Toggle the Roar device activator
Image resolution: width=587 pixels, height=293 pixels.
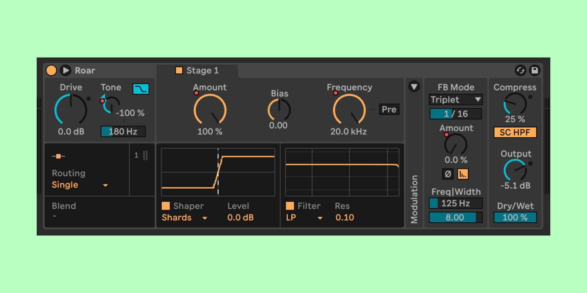point(51,70)
